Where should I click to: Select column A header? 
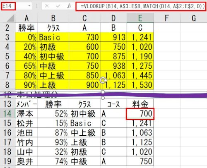26,18
